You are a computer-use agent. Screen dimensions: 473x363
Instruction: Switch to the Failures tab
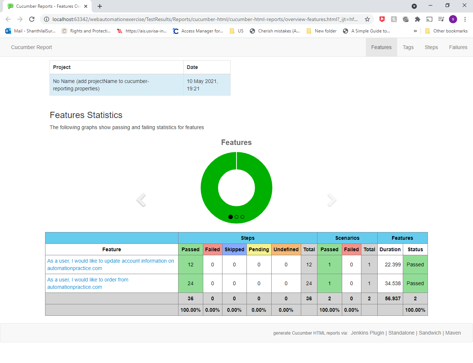coord(458,47)
